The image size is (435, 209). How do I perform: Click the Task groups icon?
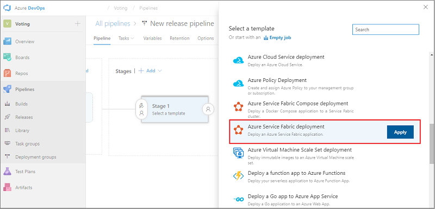[7, 143]
